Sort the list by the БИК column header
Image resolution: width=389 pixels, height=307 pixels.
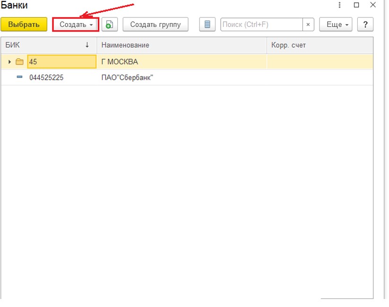(x=47, y=45)
